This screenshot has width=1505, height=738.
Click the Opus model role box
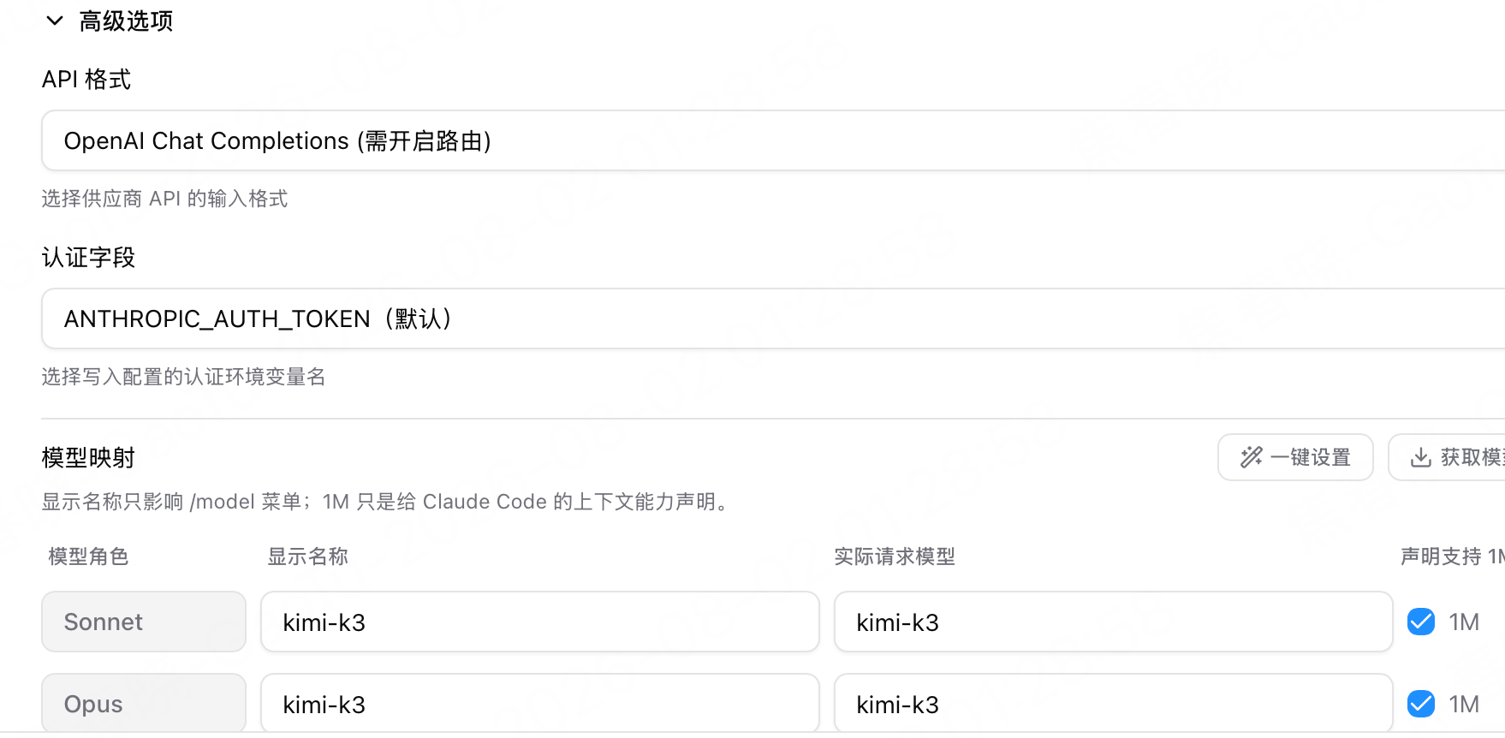pos(144,704)
